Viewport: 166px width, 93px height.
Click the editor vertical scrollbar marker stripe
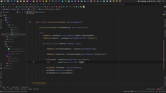pyautogui.click(x=164, y=55)
